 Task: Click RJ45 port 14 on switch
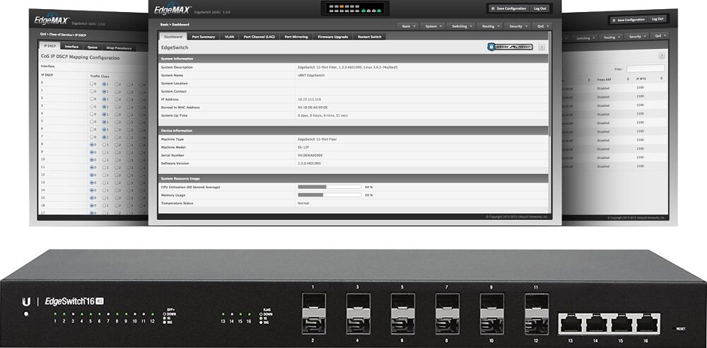coord(597,324)
